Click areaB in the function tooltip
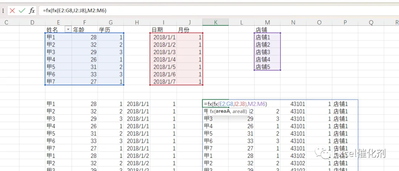Viewport: 399px width, 171px height. [x=239, y=111]
